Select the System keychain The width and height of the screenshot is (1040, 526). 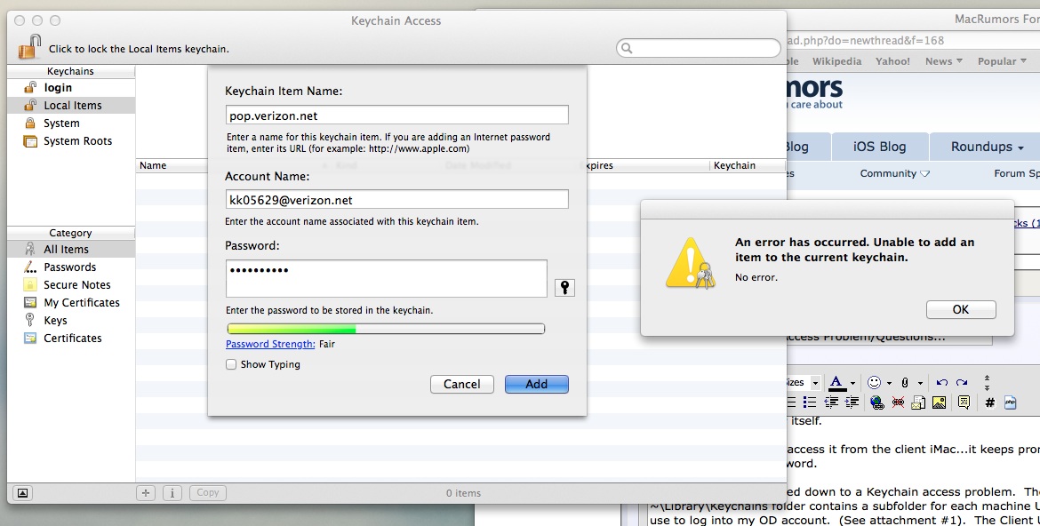point(71,124)
